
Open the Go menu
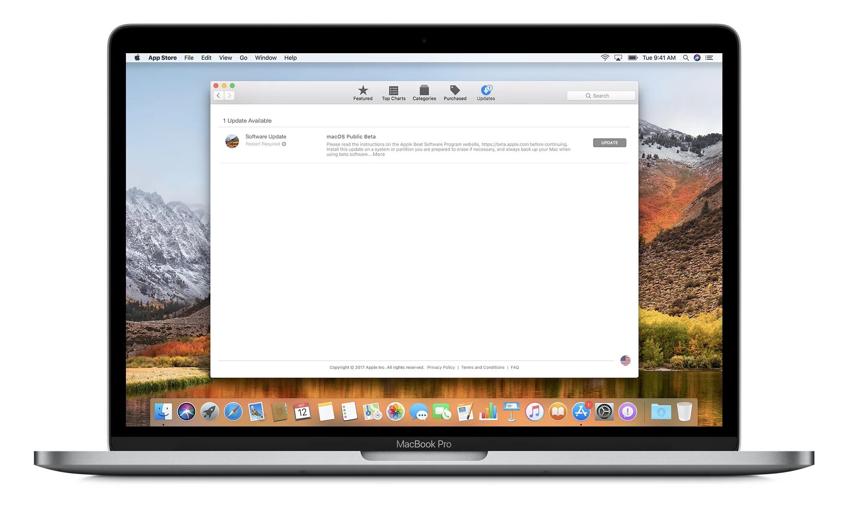(243, 57)
